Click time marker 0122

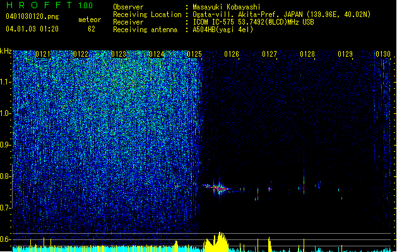click(x=81, y=54)
